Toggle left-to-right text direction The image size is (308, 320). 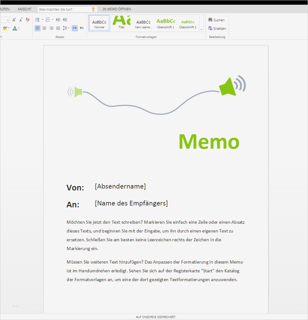[x=75, y=28]
